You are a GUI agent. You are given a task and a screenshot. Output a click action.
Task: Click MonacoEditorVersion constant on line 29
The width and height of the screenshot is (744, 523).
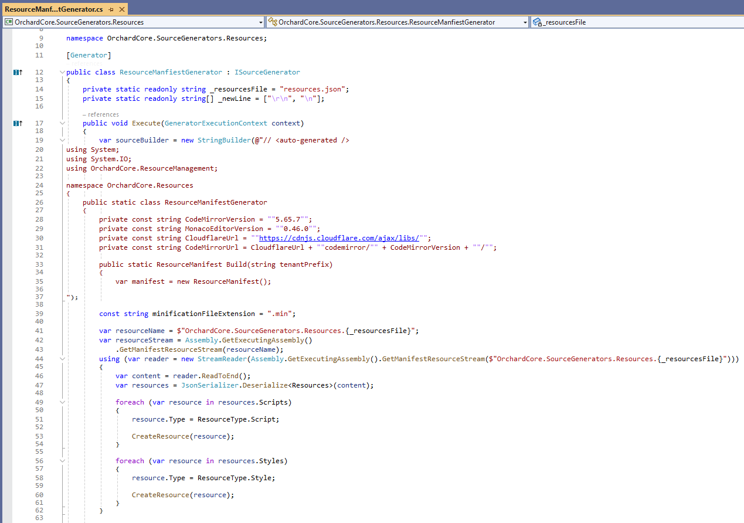pyautogui.click(x=224, y=229)
